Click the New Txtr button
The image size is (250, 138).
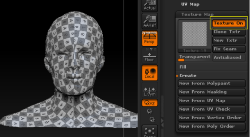(x=229, y=40)
